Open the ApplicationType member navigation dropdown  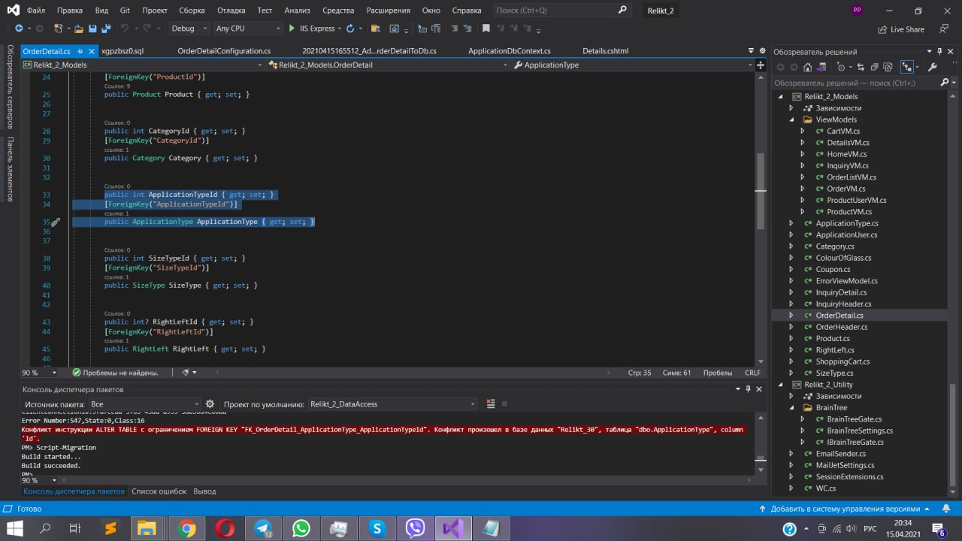pos(631,65)
